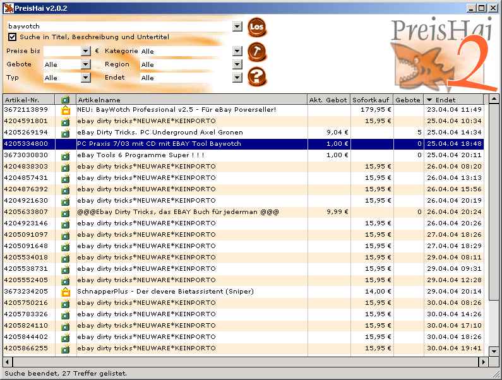
Task: Click the vertical scrollbar up arrow
Action: click(494, 99)
